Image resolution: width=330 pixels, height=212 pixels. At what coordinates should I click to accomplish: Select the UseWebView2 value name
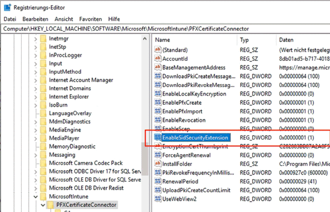(180, 199)
